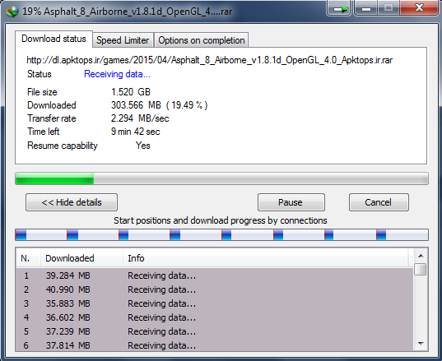Click the disabled maximize button
This screenshot has width=442, height=361.
[388, 8]
